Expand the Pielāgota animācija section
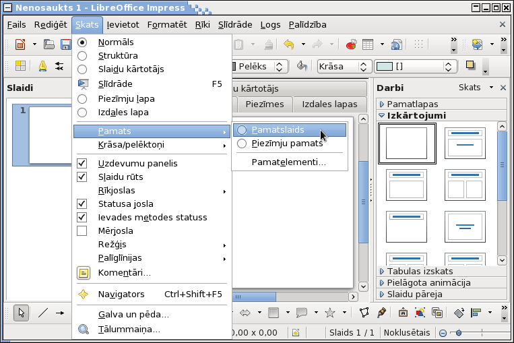 coord(441,282)
